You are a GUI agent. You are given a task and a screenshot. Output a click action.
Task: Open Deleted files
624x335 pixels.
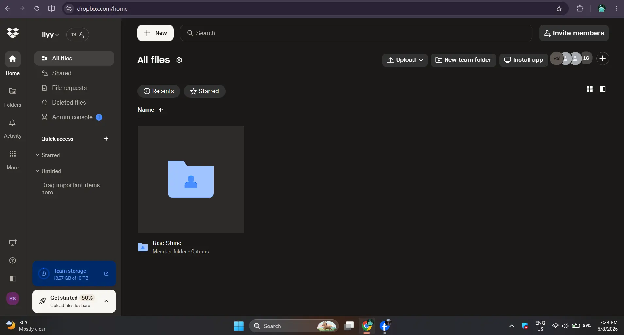pos(74,102)
